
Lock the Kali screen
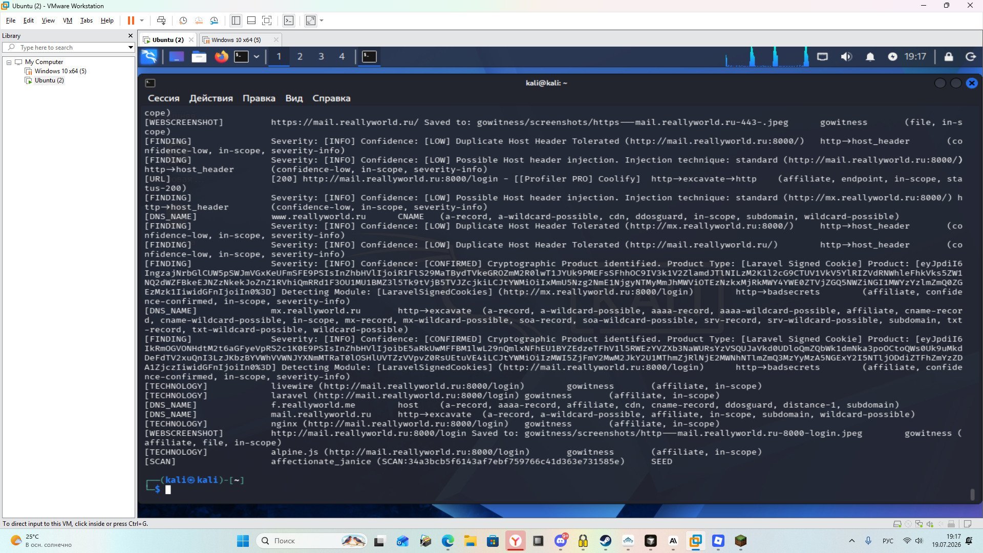tap(949, 56)
